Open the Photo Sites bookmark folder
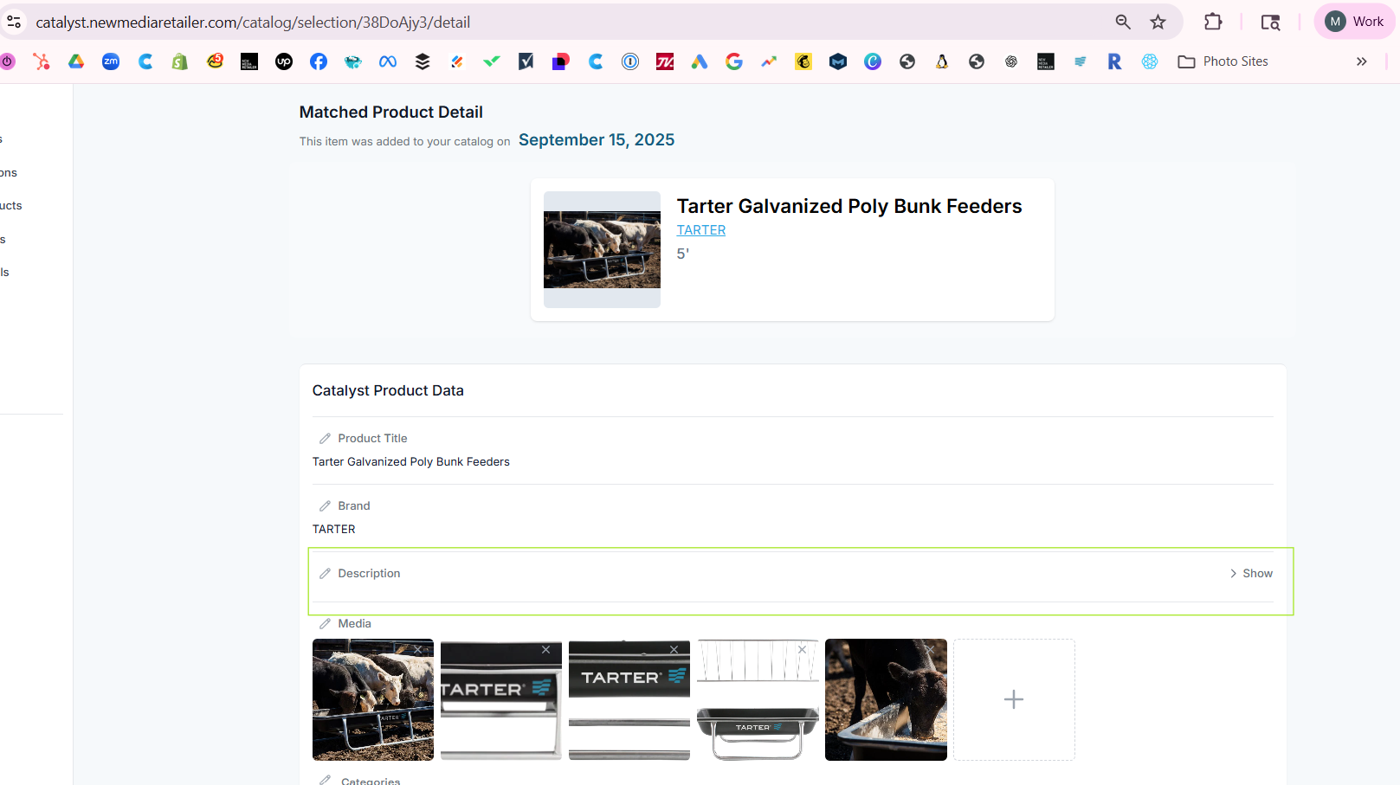Image resolution: width=1400 pixels, height=785 pixels. point(1223,61)
